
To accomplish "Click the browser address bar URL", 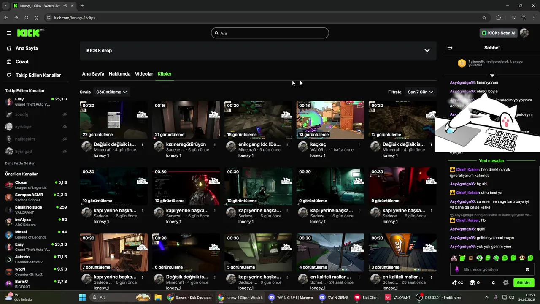I will point(75,18).
